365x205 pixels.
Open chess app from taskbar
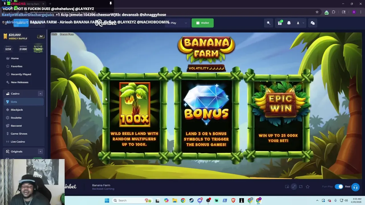pyautogui.click(x=242, y=200)
